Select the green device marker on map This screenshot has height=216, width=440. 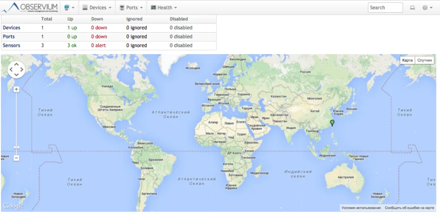[332, 123]
